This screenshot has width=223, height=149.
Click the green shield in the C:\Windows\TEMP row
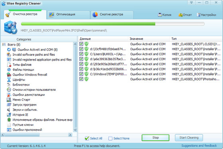click(x=86, y=74)
